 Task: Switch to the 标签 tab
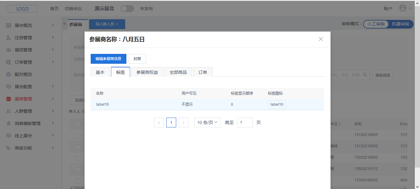click(121, 72)
